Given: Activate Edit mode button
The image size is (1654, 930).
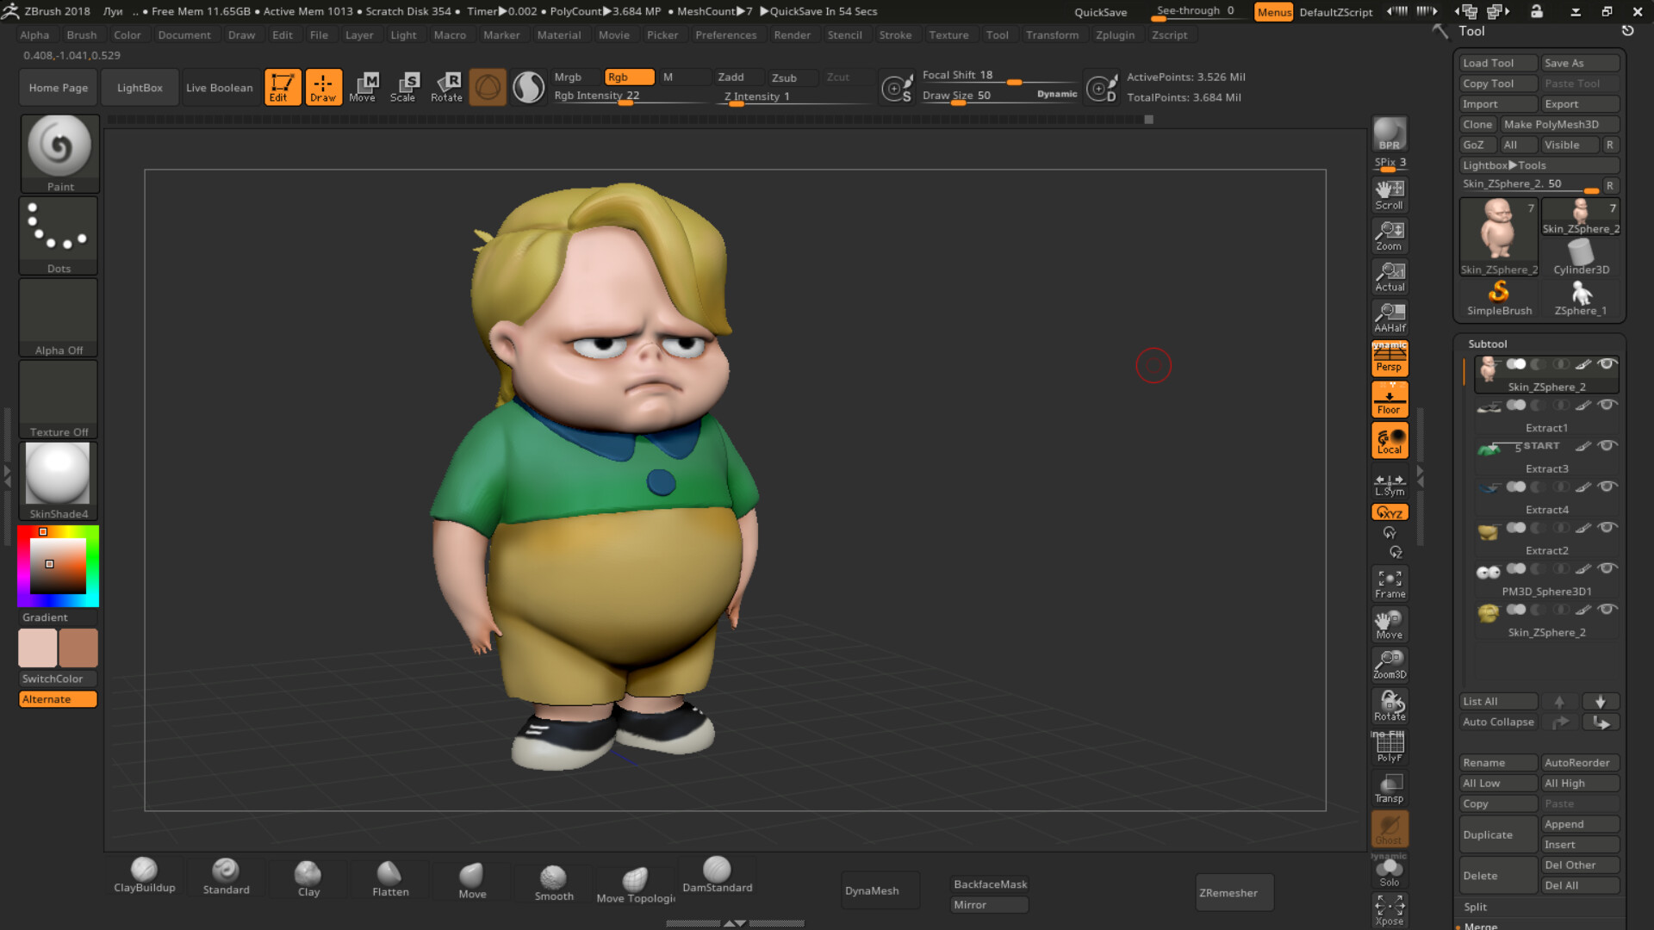Looking at the screenshot, I should click(282, 87).
